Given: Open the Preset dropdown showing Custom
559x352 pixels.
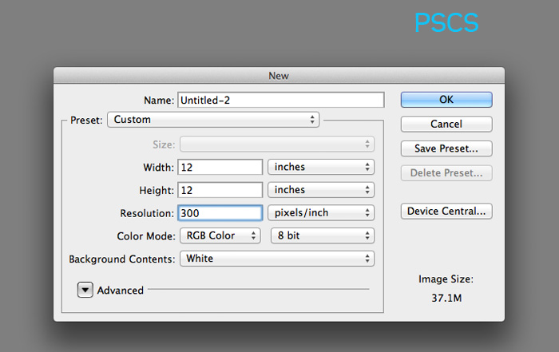Looking at the screenshot, I should click(213, 120).
